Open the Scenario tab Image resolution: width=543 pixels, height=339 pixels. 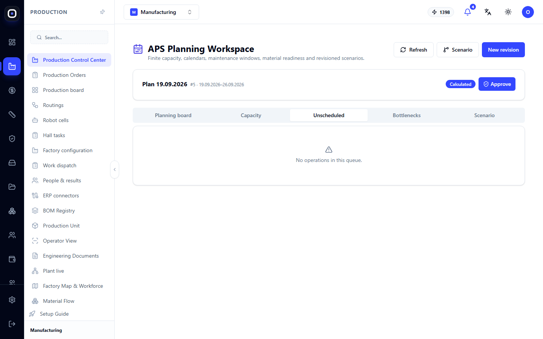[484, 115]
